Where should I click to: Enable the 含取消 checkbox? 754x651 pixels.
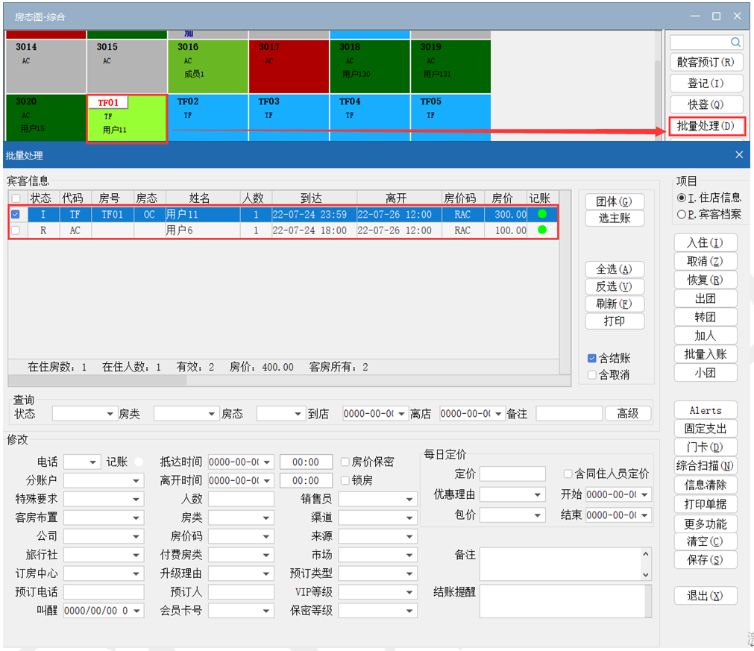(x=592, y=375)
